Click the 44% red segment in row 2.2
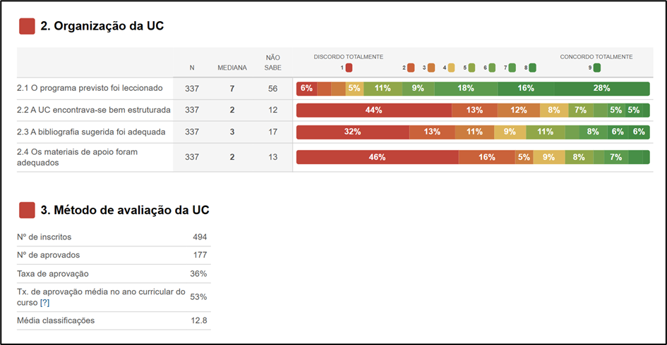 373,110
